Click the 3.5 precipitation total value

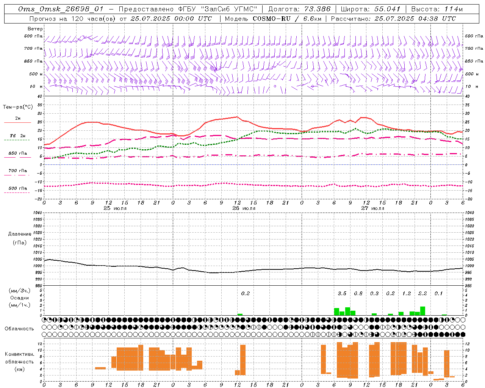(x=342, y=294)
